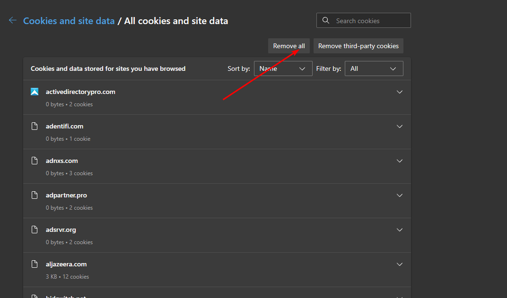Image resolution: width=507 pixels, height=298 pixels.
Task: Expand the adnxs.com cookie entry
Action: (x=400, y=161)
